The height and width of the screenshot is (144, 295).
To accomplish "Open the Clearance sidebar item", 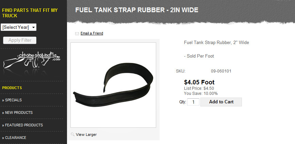I will coord(14,138).
